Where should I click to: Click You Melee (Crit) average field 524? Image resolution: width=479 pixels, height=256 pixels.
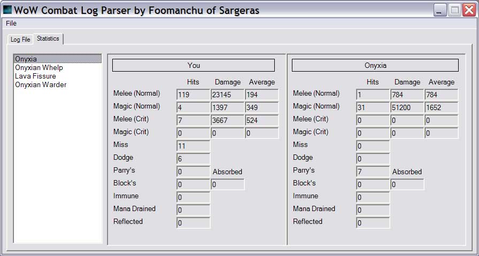click(x=262, y=120)
